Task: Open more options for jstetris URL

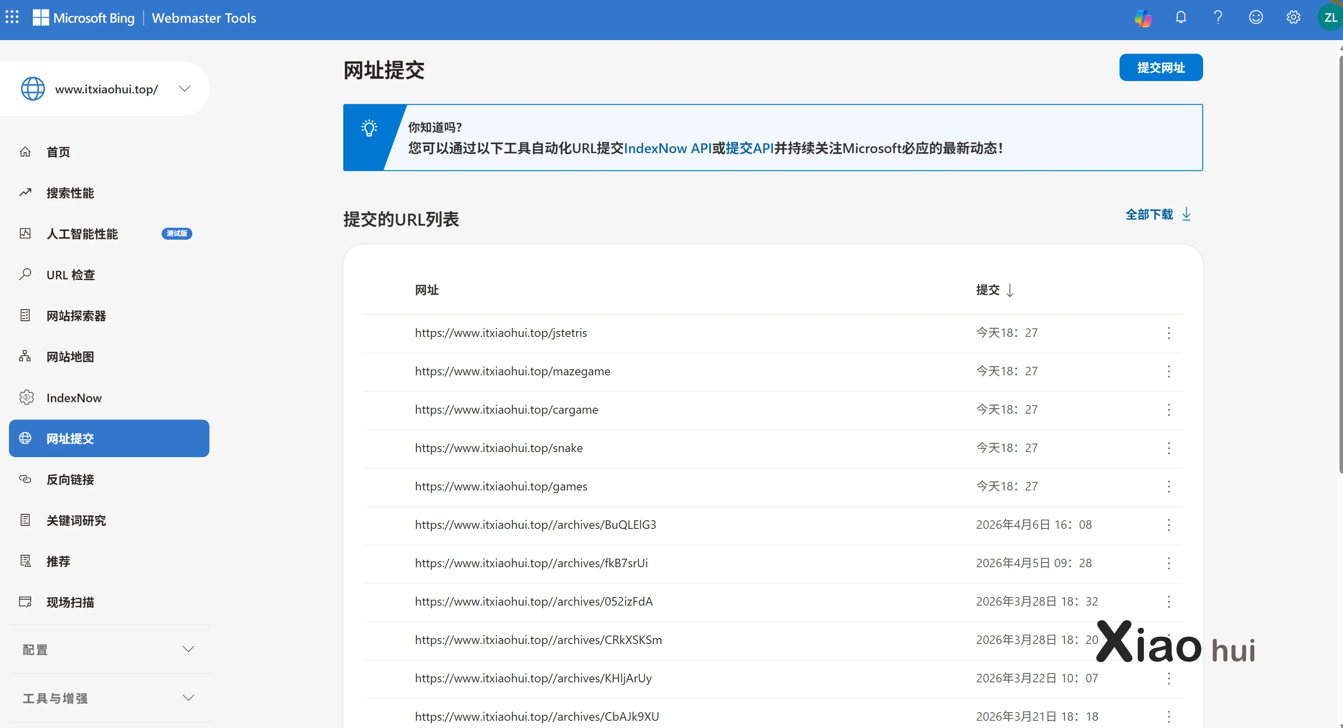Action: tap(1169, 333)
